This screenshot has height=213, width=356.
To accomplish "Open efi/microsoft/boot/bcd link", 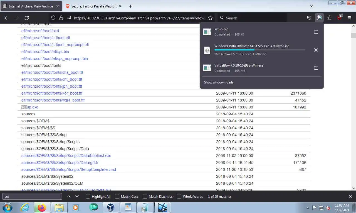I will pyautogui.click(x=40, y=31).
